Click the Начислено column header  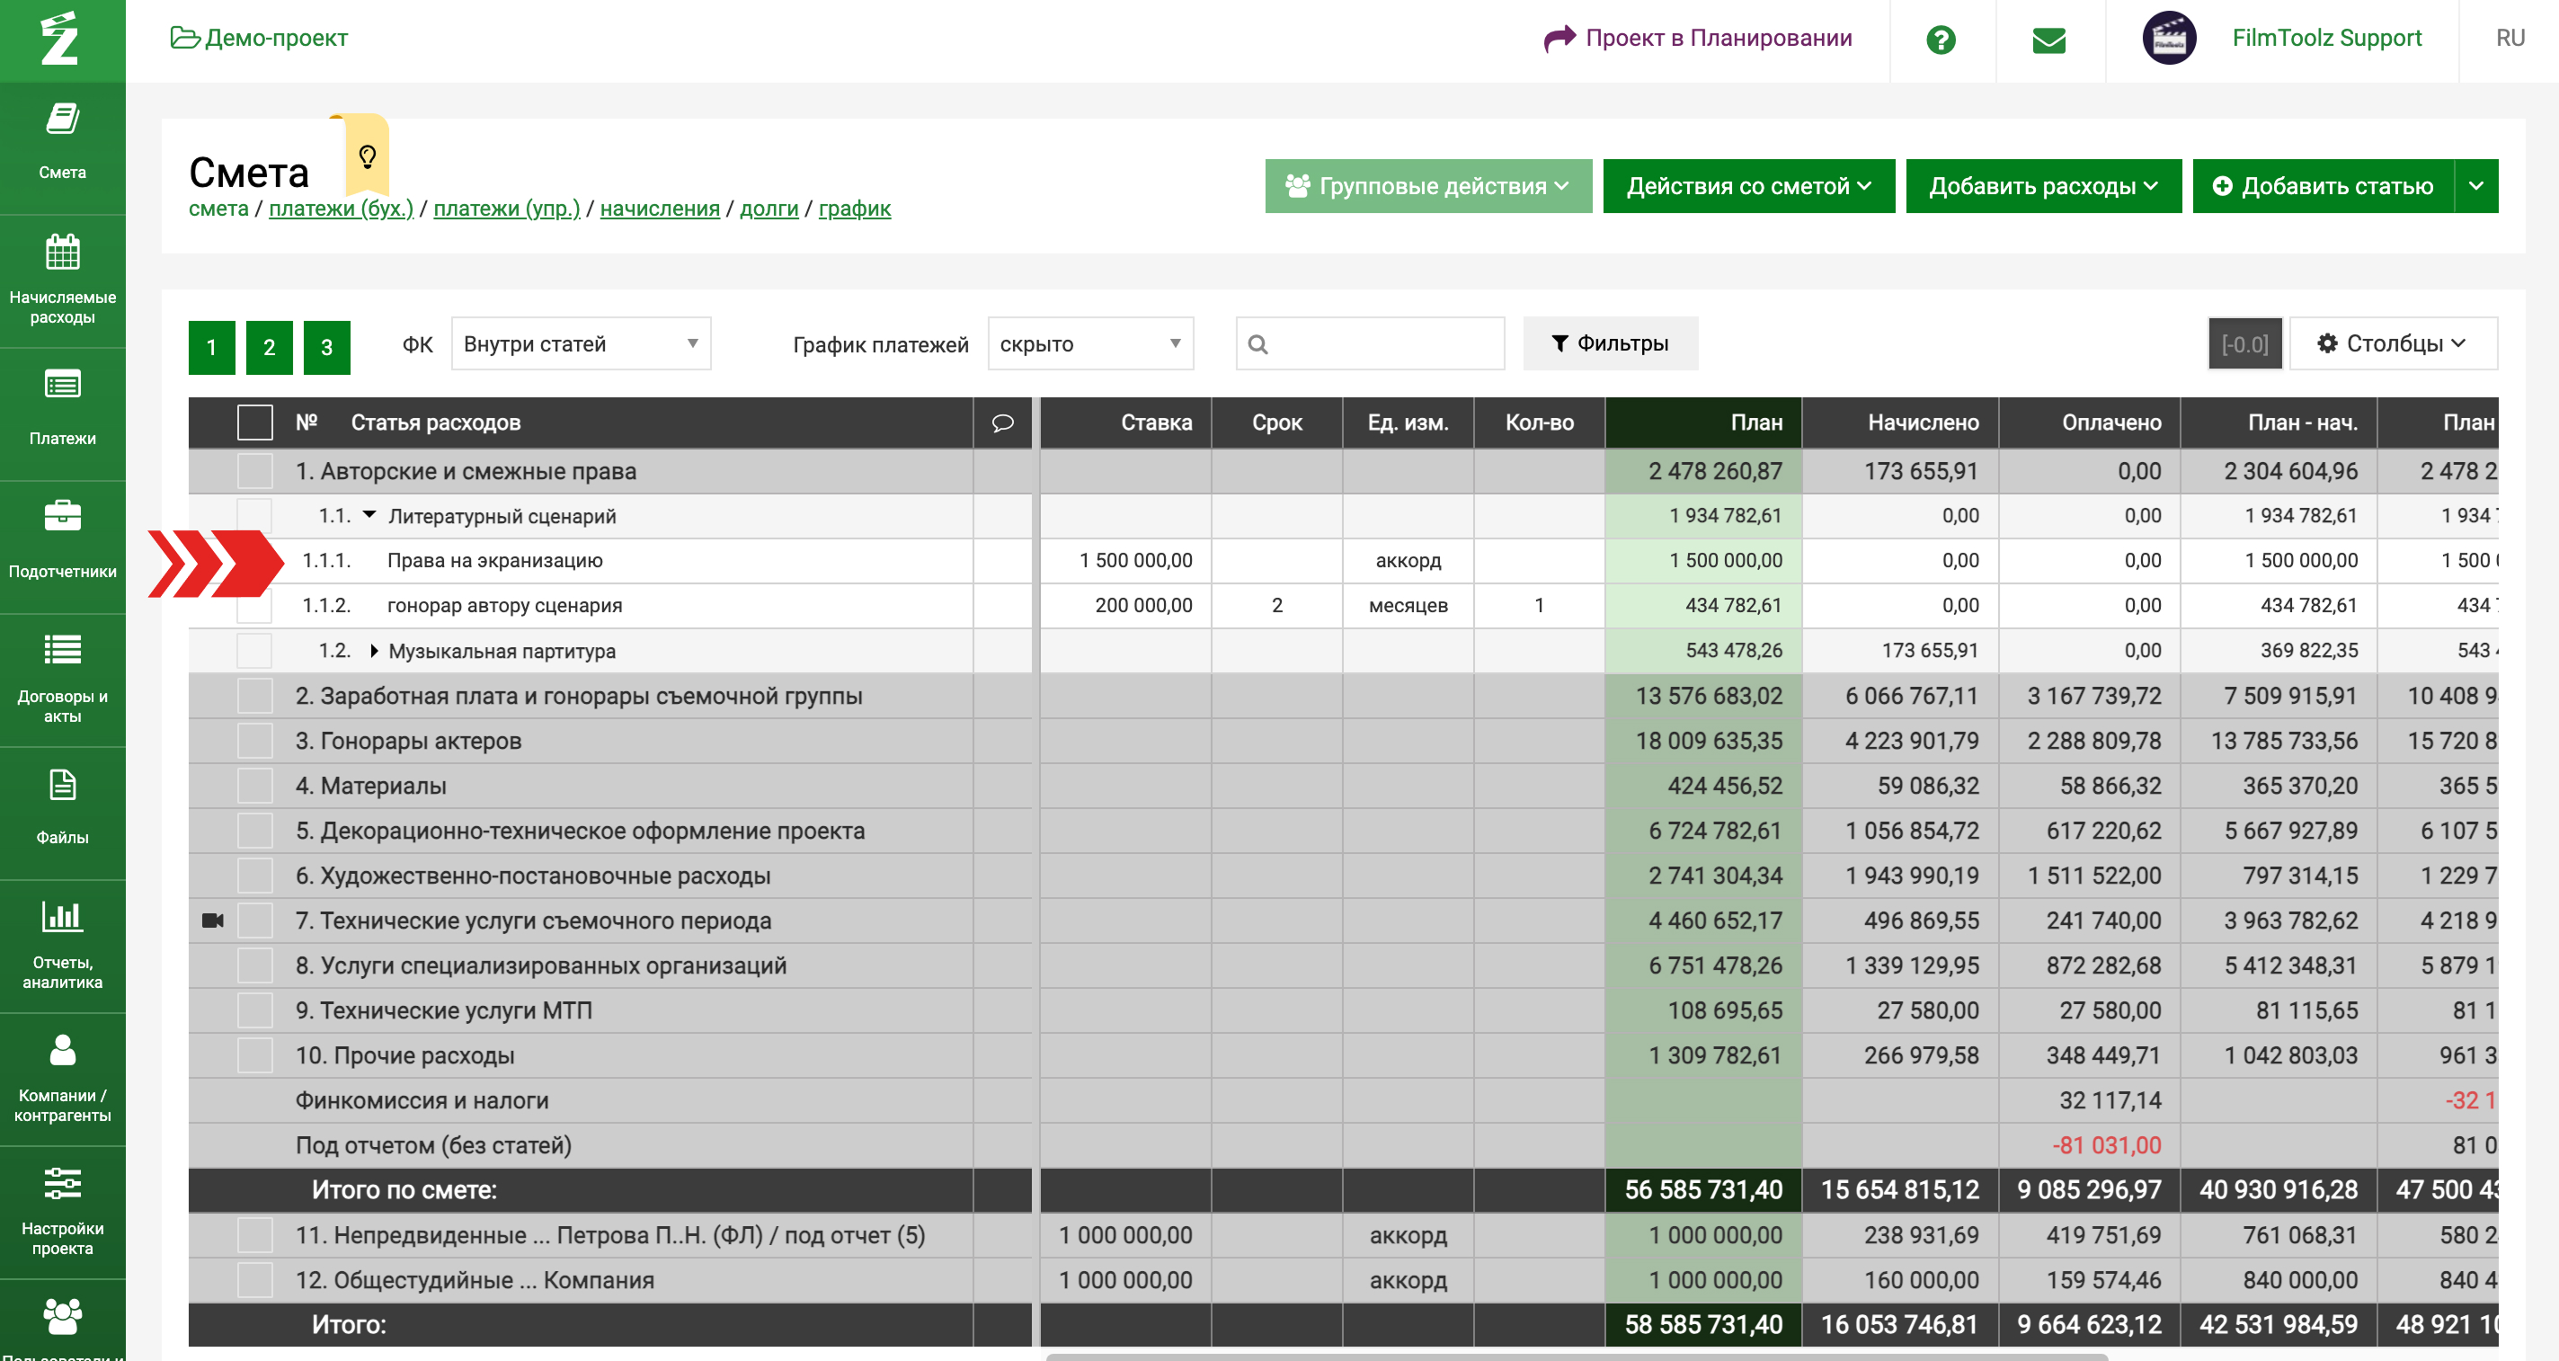click(x=1899, y=423)
